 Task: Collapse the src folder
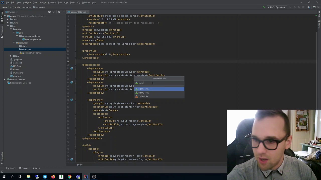[8, 26]
